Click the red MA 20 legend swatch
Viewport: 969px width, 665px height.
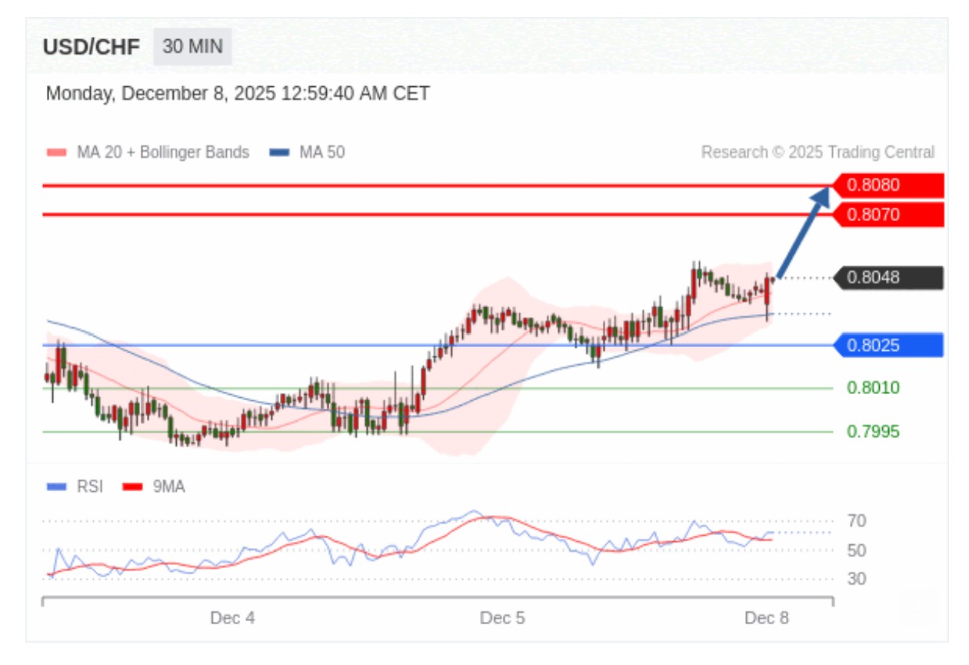(x=57, y=152)
